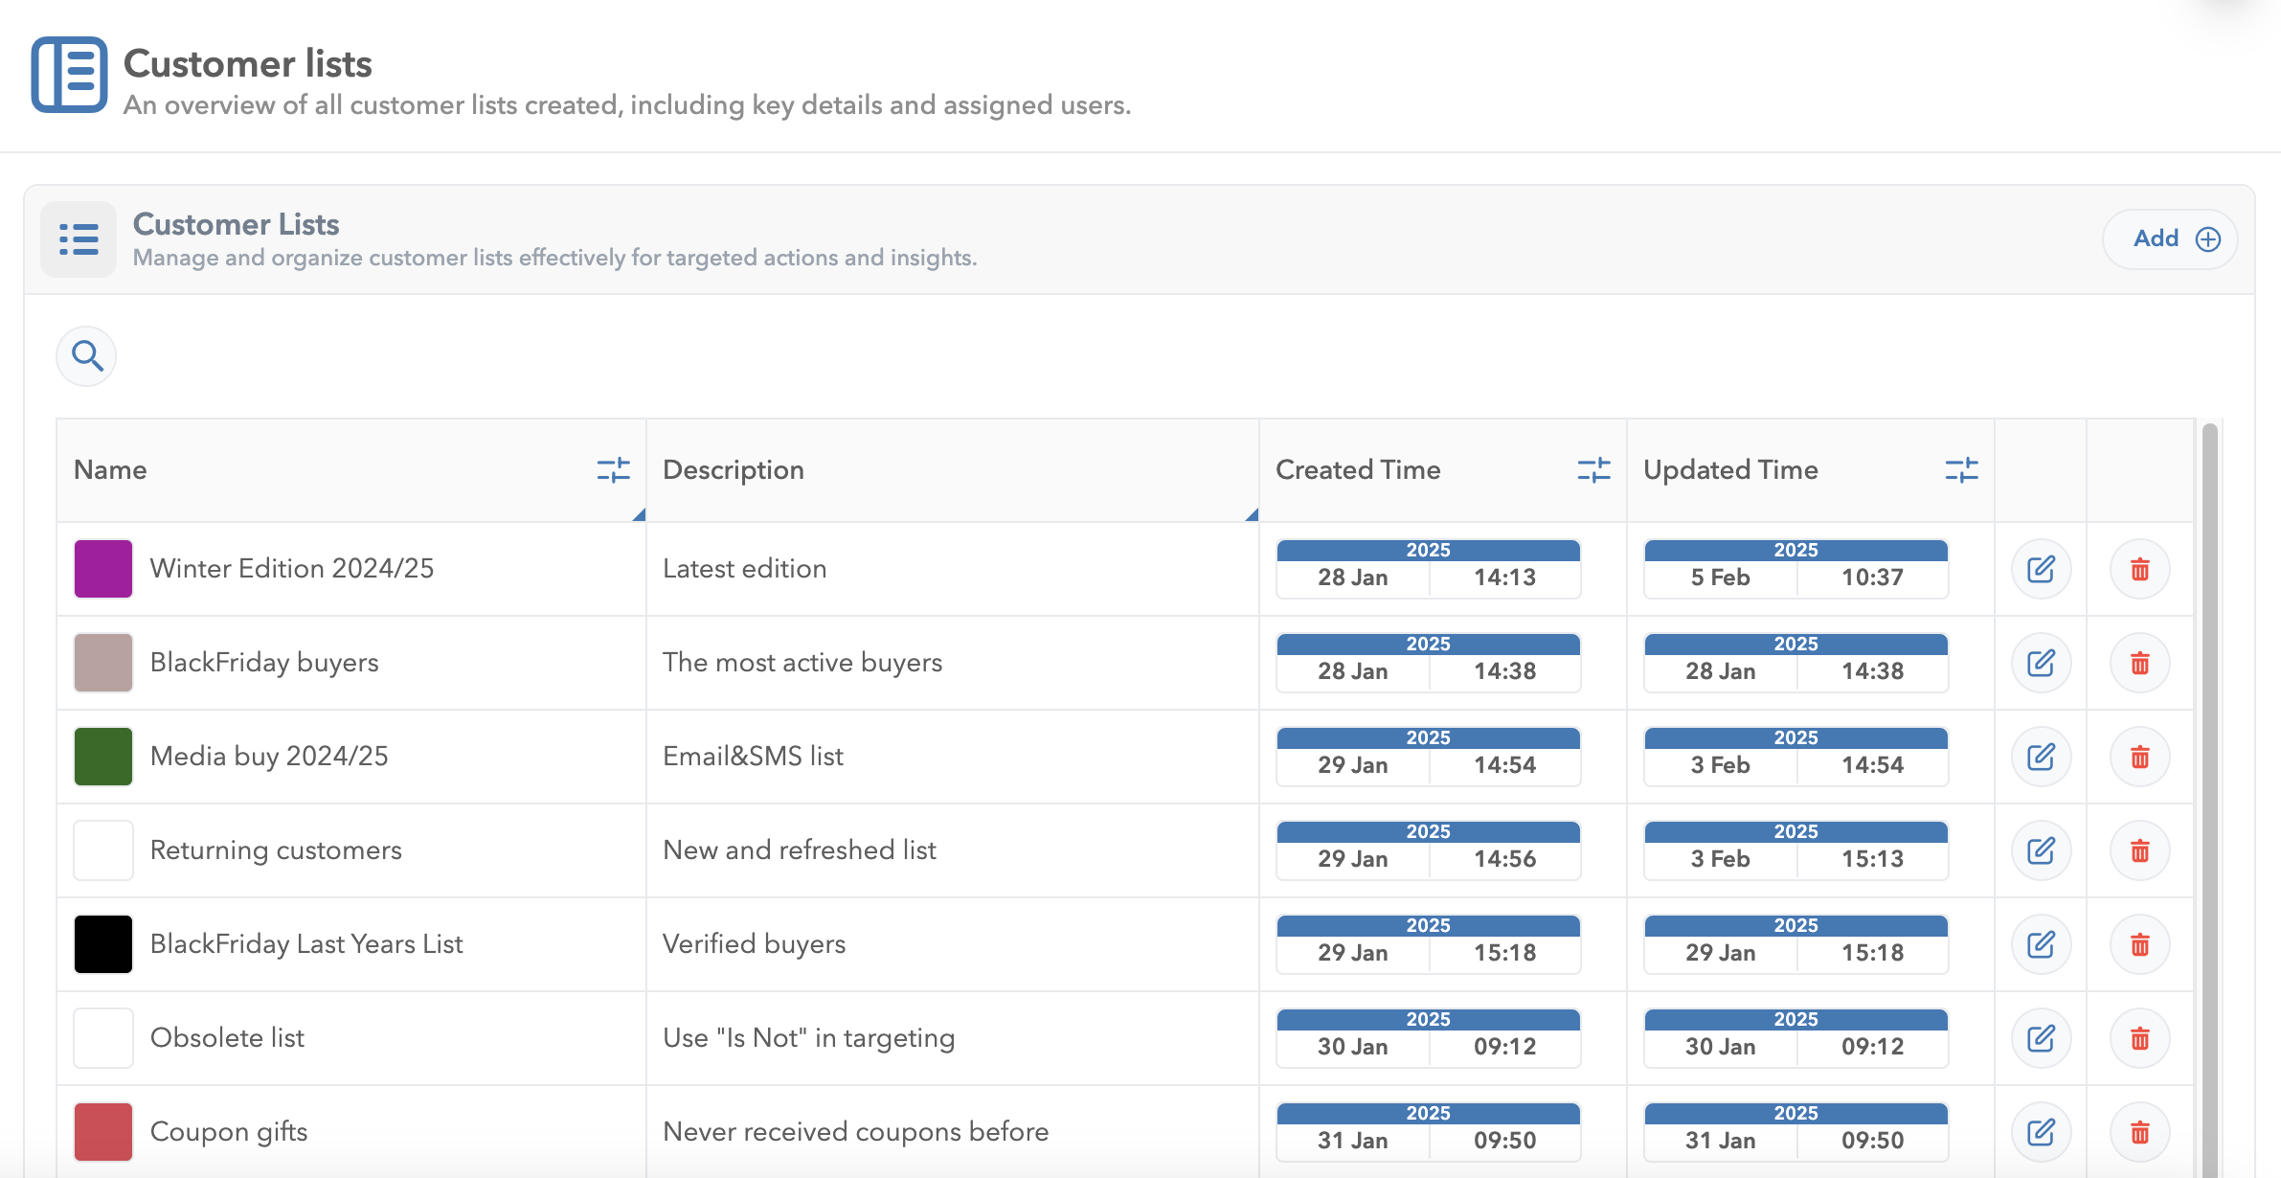This screenshot has height=1178, width=2281.
Task: Click the purple Winter Edition color swatch
Action: point(103,569)
